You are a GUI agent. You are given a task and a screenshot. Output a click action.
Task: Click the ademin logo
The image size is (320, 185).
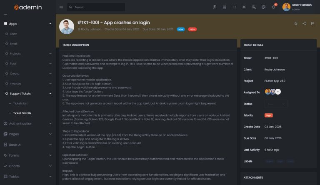point(28,7)
